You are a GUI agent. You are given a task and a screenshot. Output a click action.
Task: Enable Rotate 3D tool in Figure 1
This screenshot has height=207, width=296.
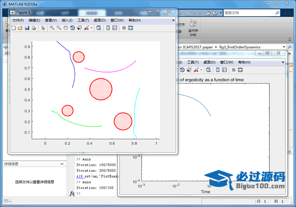coord(72,28)
